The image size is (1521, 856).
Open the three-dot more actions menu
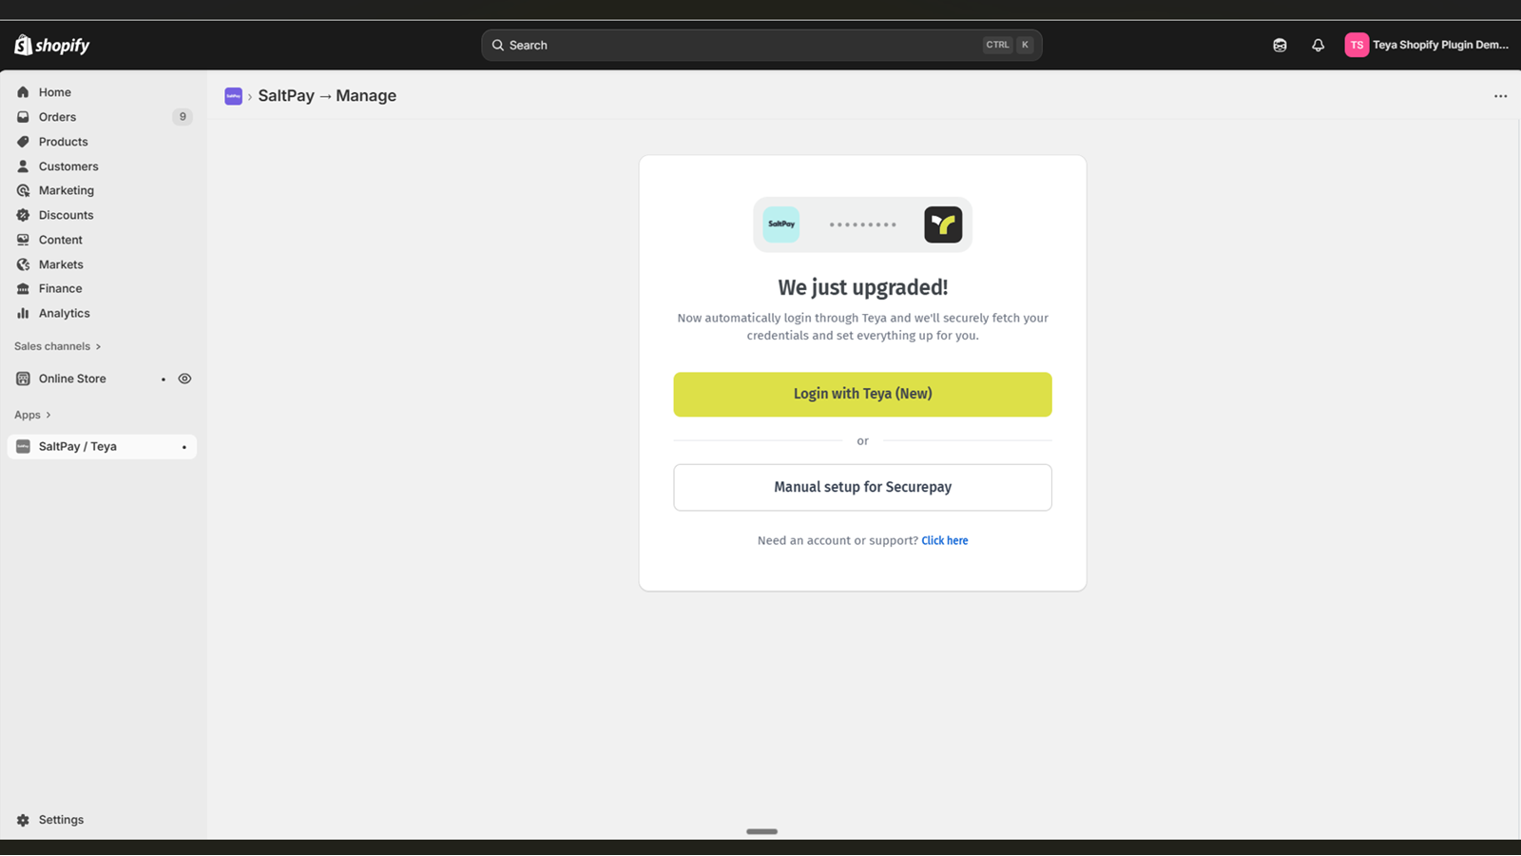pyautogui.click(x=1500, y=96)
